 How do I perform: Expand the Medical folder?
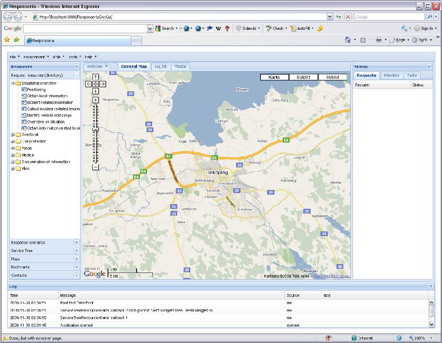pyautogui.click(x=13, y=155)
